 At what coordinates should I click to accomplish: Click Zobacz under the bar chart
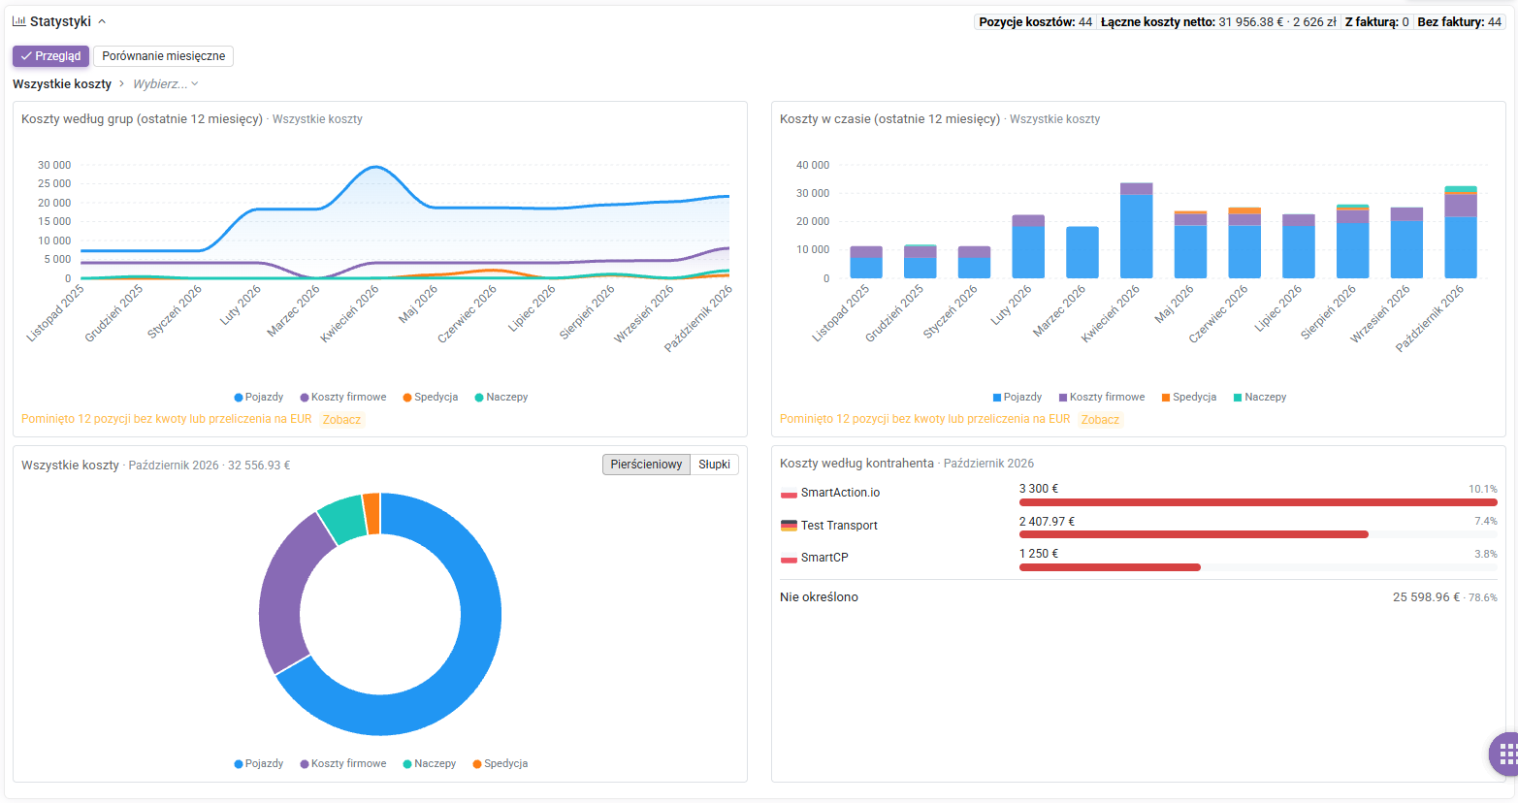(x=1100, y=420)
